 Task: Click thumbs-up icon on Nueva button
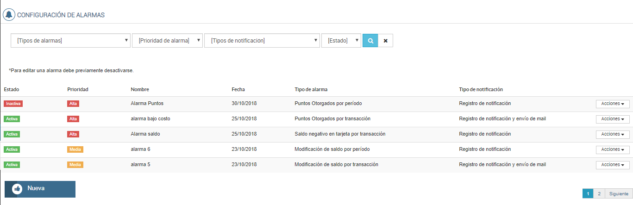point(17,189)
